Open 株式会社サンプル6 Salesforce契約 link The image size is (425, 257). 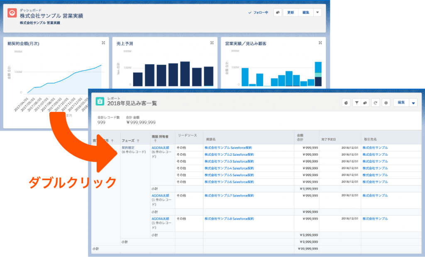coord(229,182)
